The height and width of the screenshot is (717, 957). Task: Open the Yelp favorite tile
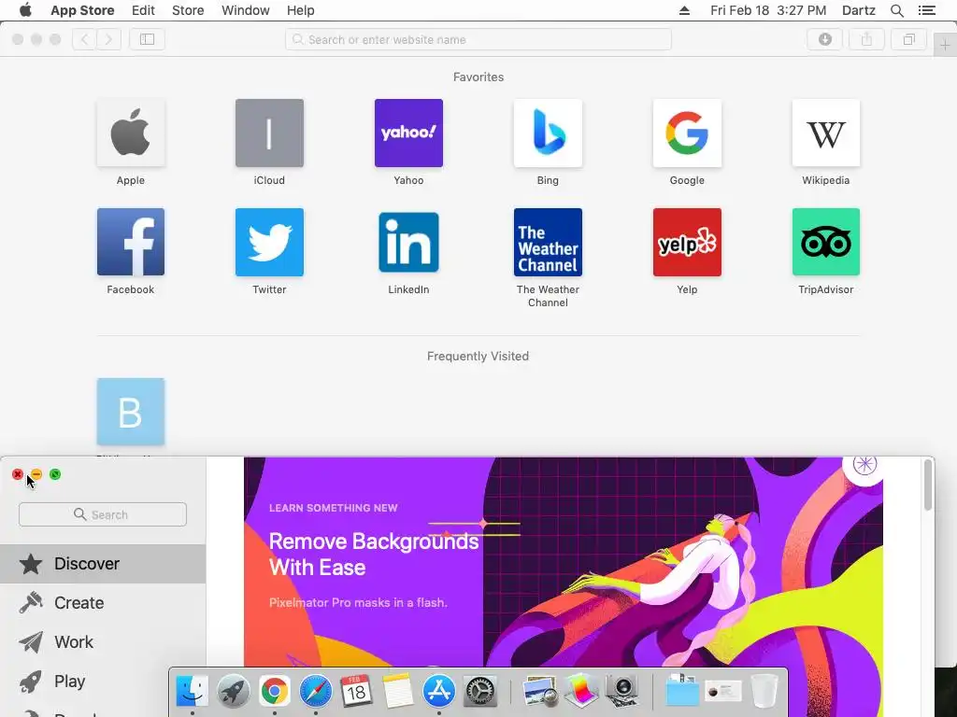point(687,242)
